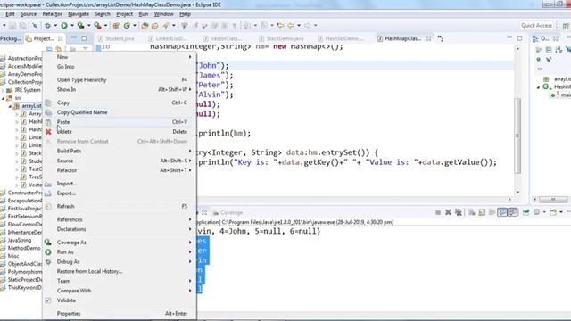Click the Remove All Terminated Launches double-X icon
The width and height of the screenshot is (571, 321).
point(459,212)
